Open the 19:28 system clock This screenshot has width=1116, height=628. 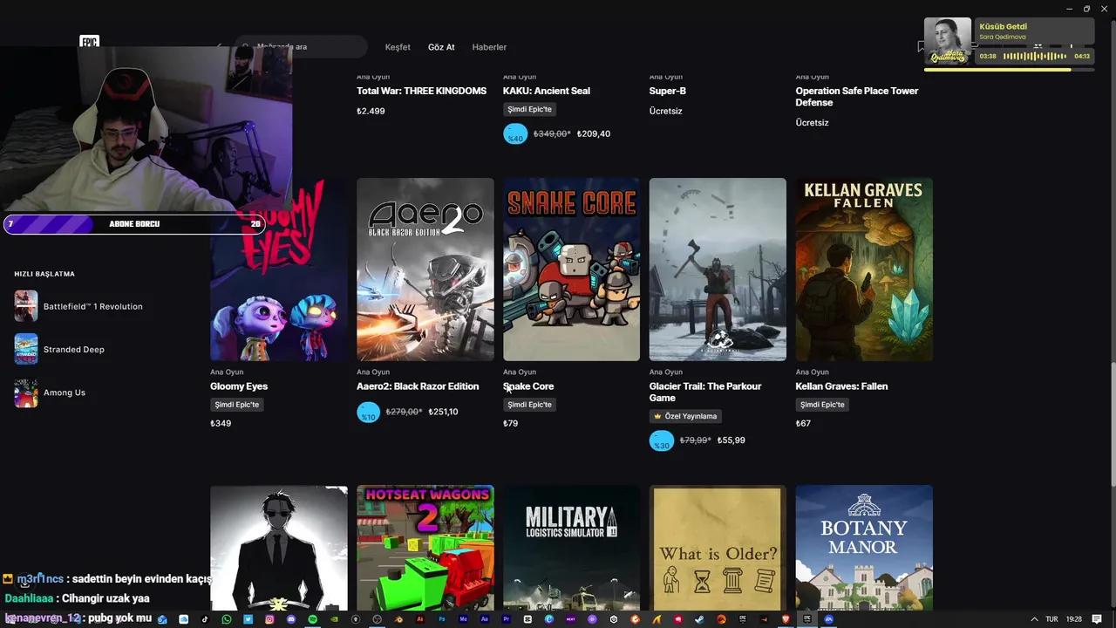pos(1074,619)
